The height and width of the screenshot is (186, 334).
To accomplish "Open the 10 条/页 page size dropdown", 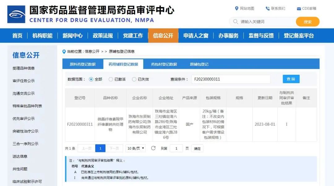I will (135, 148).
